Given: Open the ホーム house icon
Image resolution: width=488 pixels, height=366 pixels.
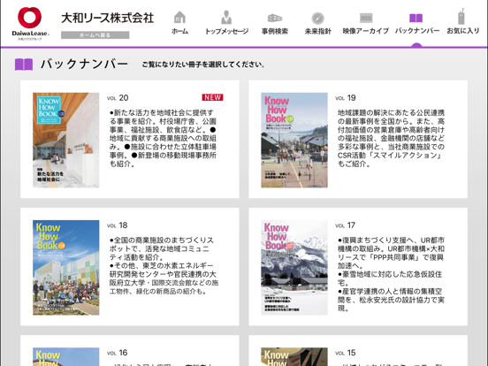Looking at the screenshot, I should pos(179,18).
